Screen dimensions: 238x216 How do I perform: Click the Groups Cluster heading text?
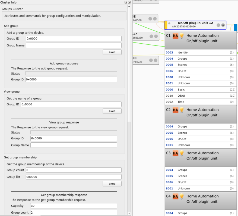click(12, 9)
